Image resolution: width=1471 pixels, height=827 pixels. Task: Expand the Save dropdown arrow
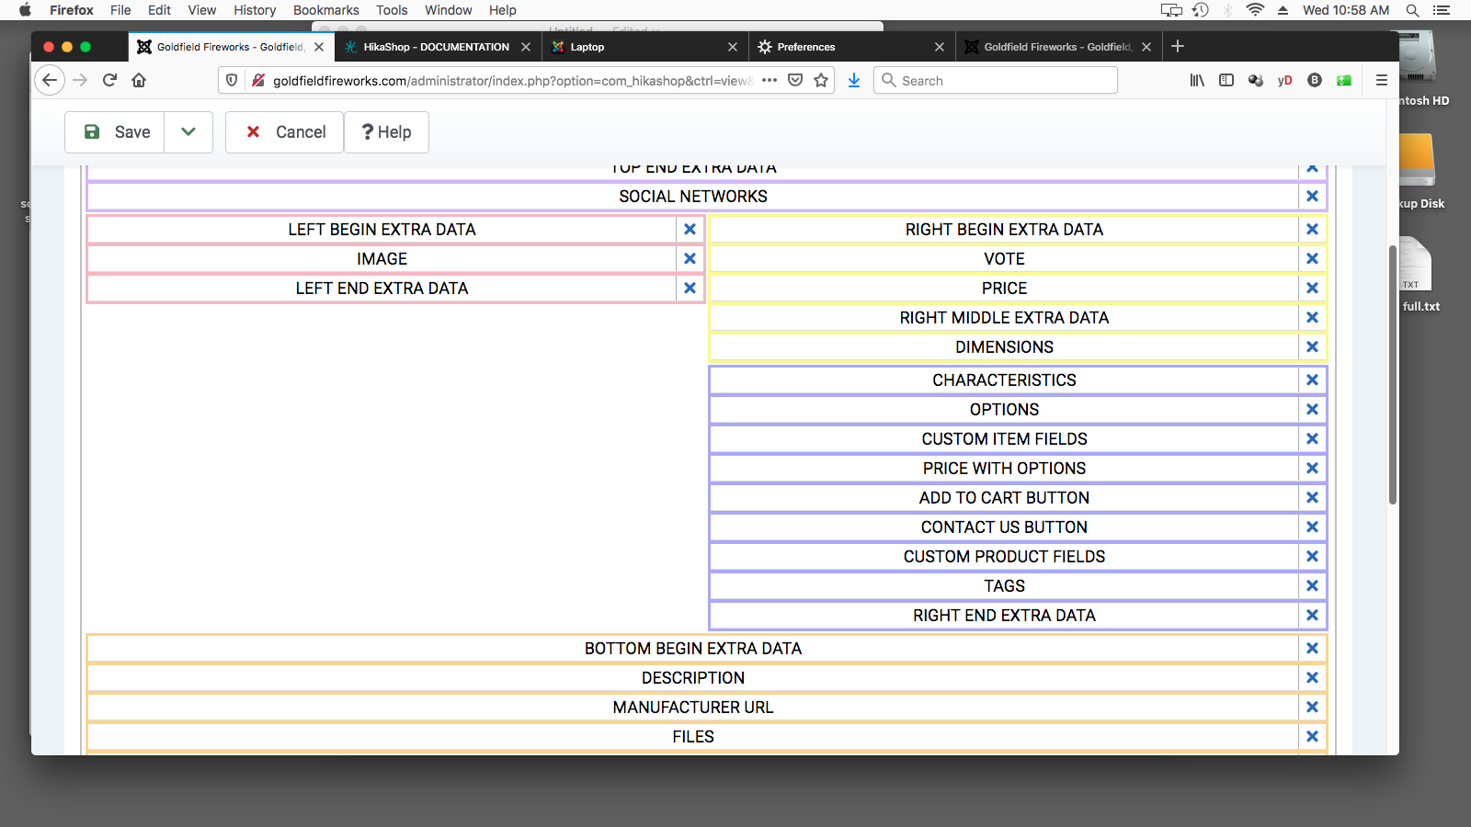[188, 132]
